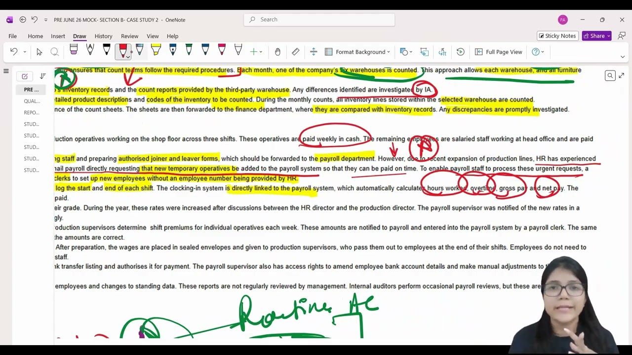Expand the ribbon display options chevron
The image size is (632, 355).
[x=622, y=57]
